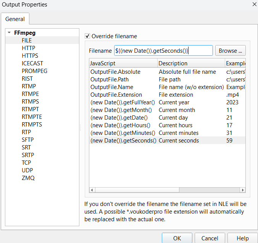This screenshot has height=243, width=258.
Task: Select the ICECAST output protocol
Action: (32, 63)
